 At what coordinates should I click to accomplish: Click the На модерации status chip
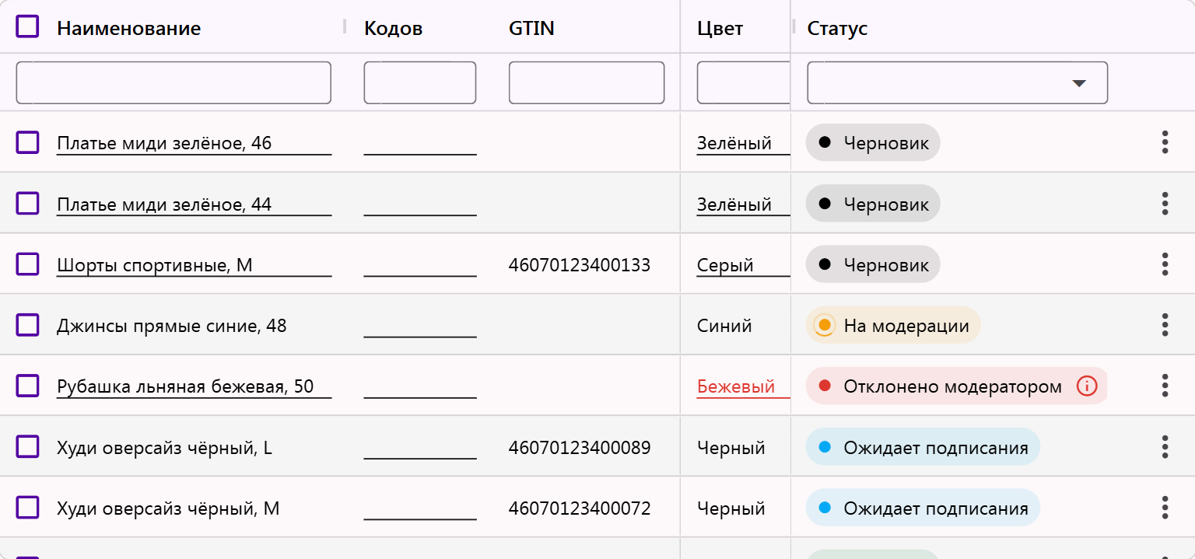click(x=893, y=325)
